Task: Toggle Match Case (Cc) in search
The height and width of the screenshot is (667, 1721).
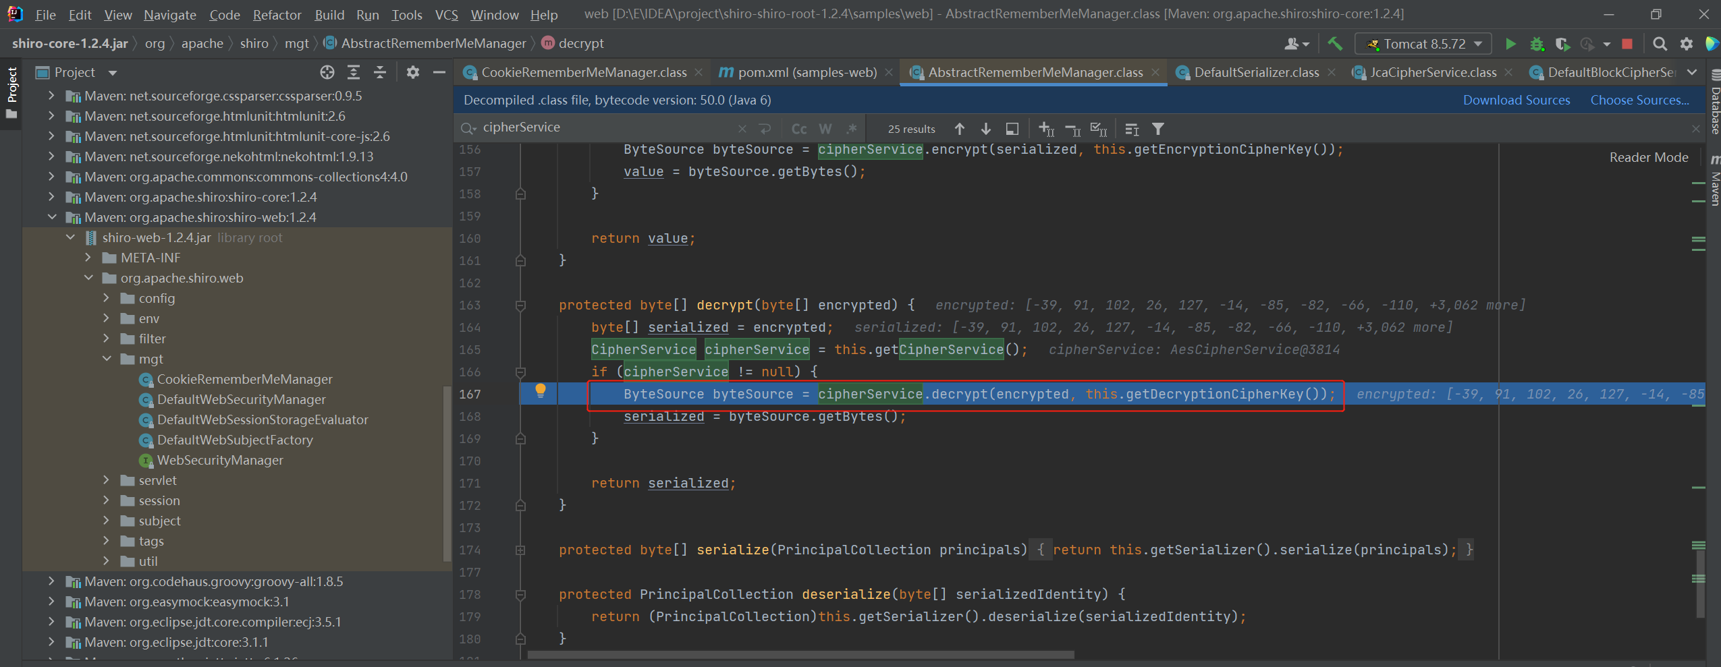Action: pyautogui.click(x=799, y=129)
